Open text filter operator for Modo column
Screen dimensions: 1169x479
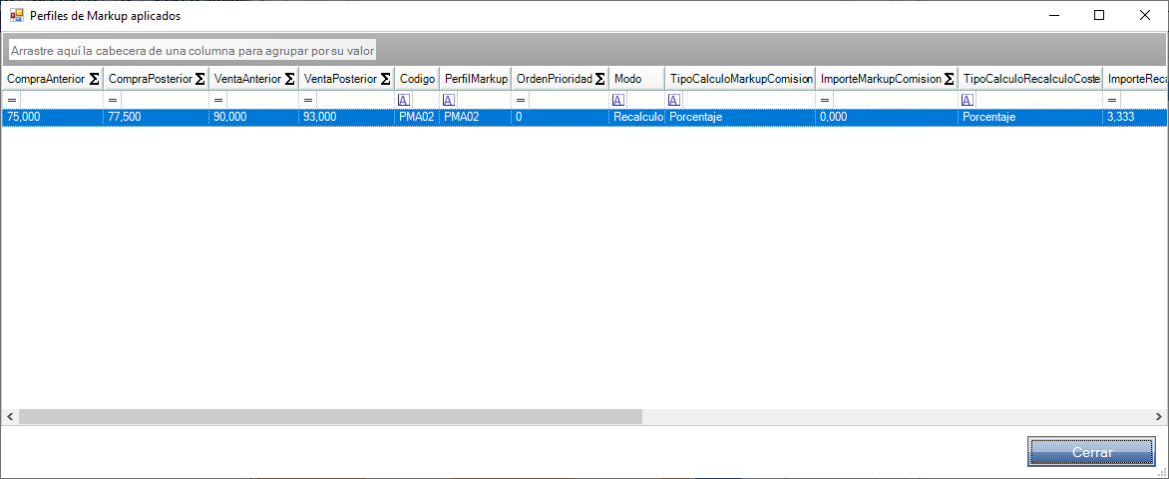(x=618, y=100)
